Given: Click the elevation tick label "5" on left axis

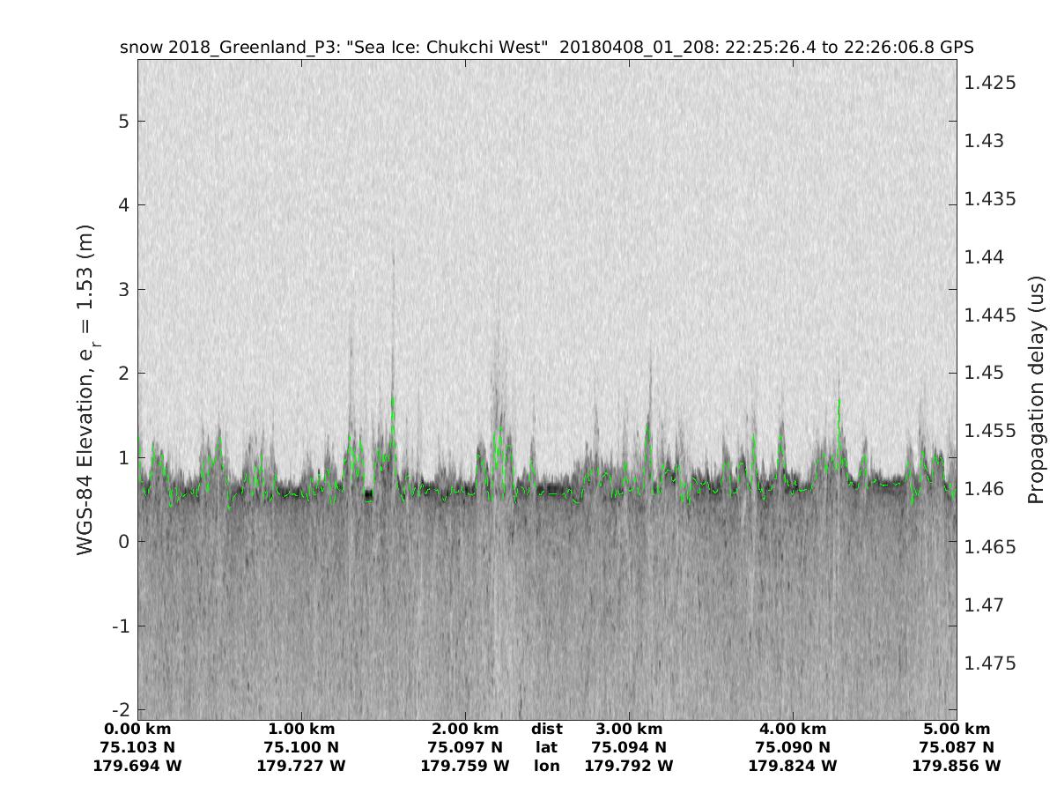Looking at the screenshot, I should tap(125, 121).
